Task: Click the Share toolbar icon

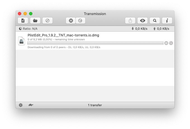Action: [x=130, y=21]
